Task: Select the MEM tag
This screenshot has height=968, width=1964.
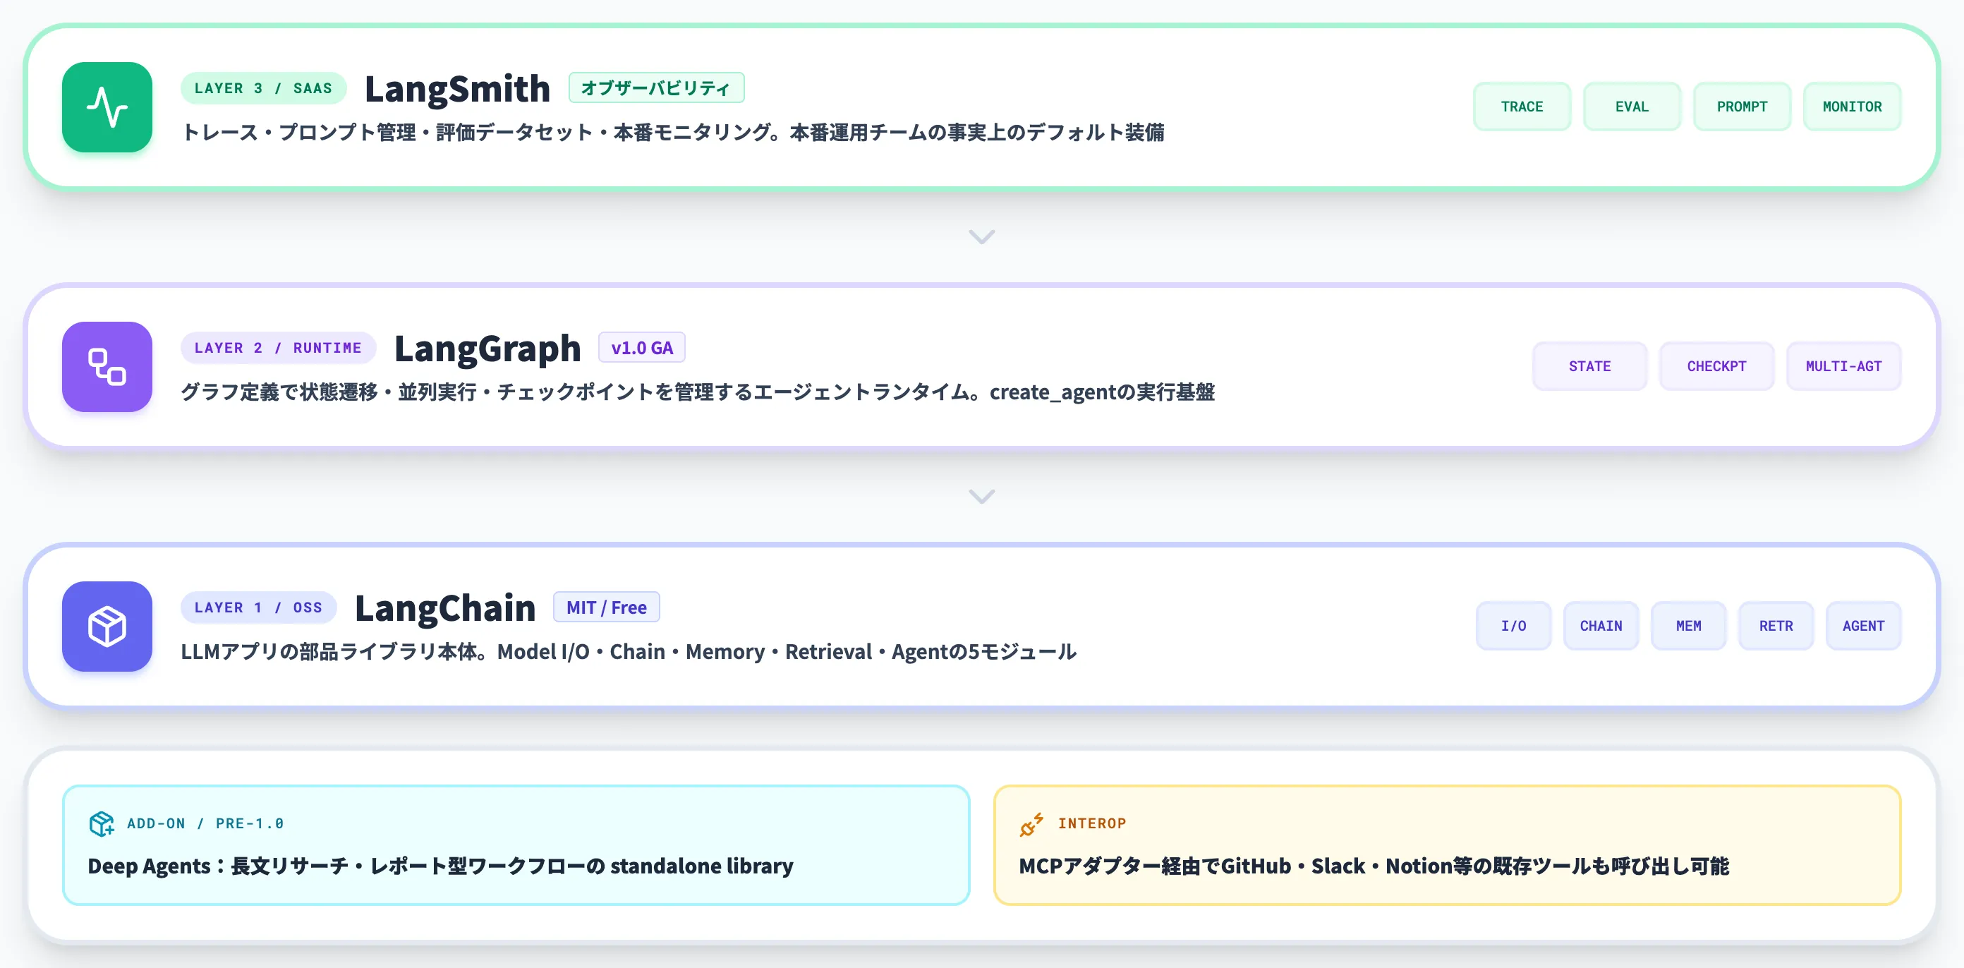Action: pos(1688,626)
